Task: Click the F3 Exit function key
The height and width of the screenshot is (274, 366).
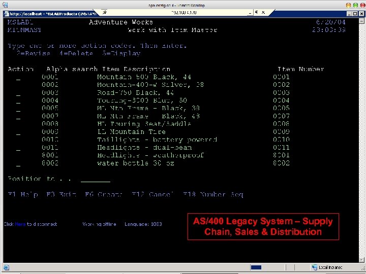Action: coord(62,194)
